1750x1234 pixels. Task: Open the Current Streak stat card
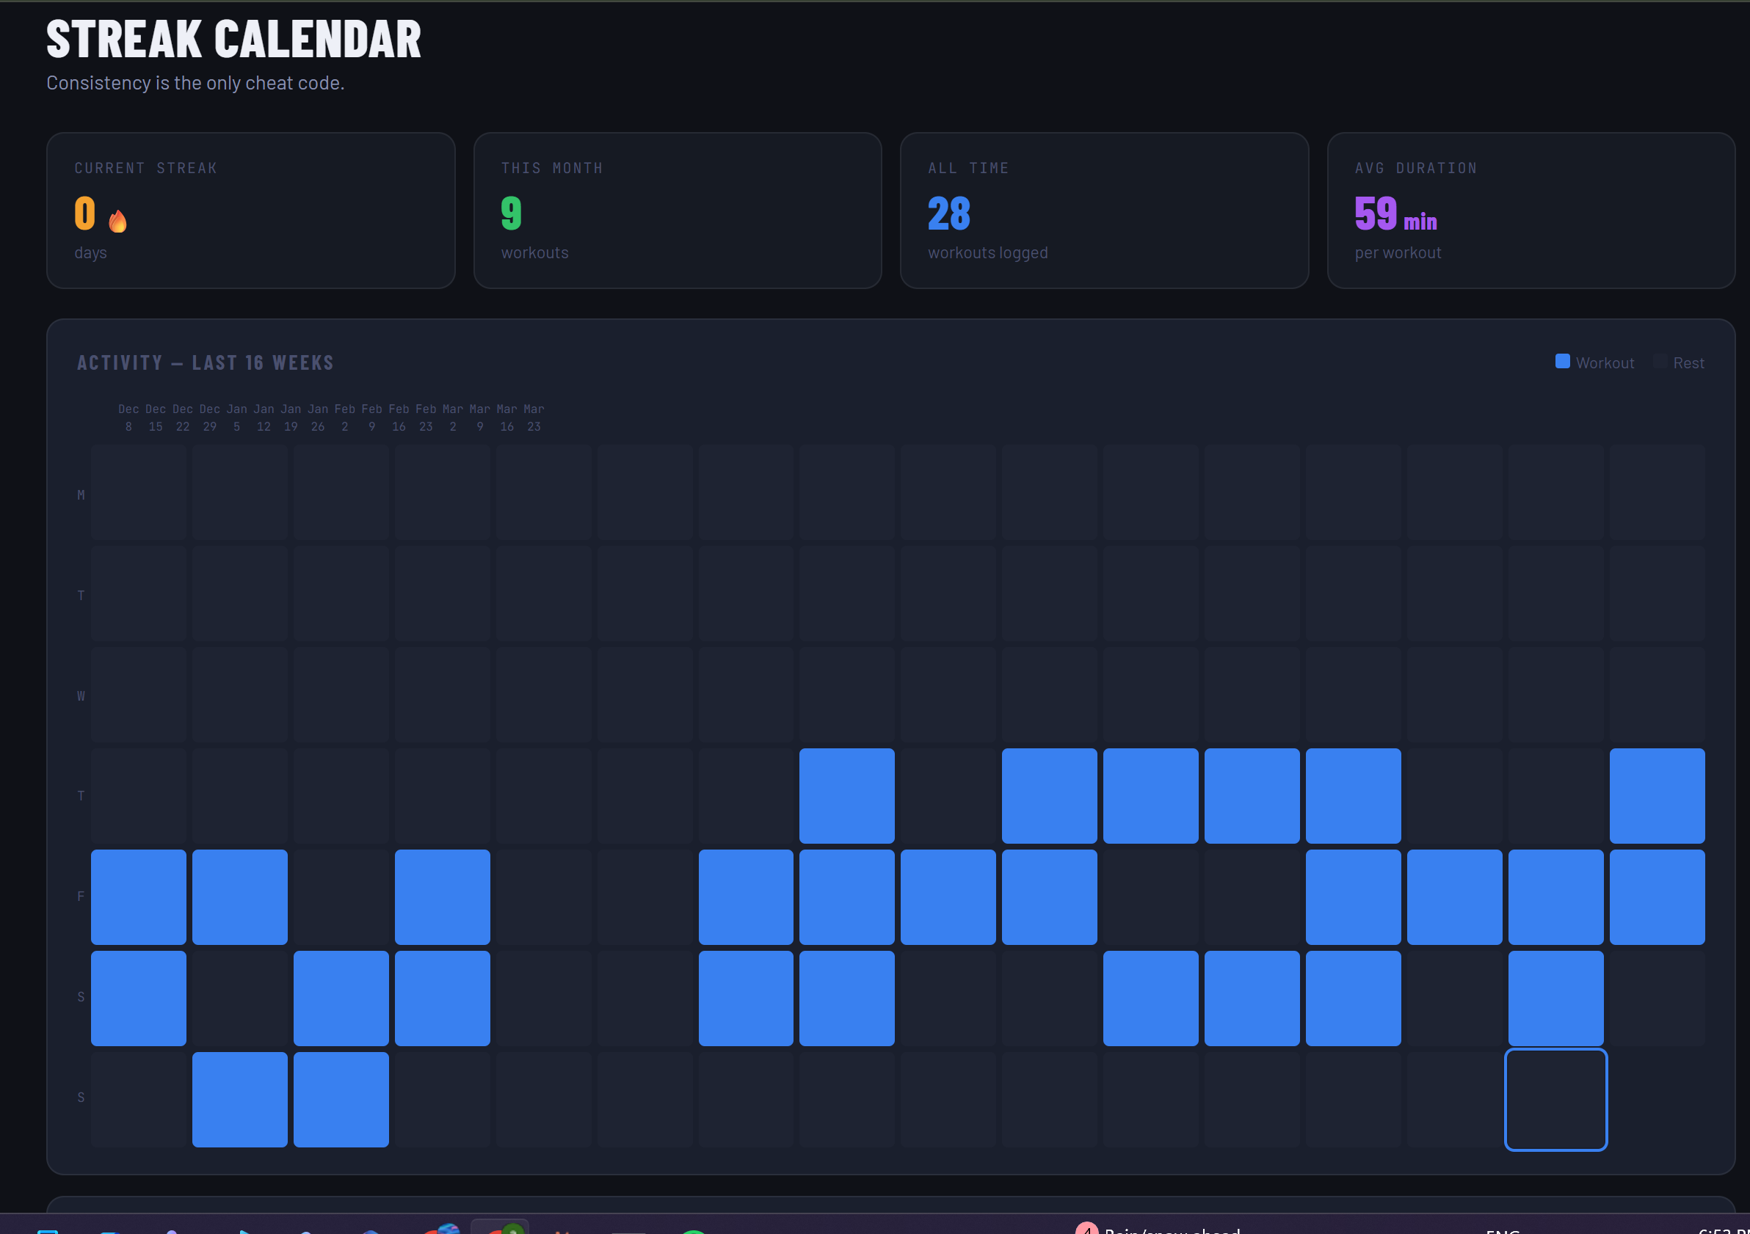click(x=251, y=211)
